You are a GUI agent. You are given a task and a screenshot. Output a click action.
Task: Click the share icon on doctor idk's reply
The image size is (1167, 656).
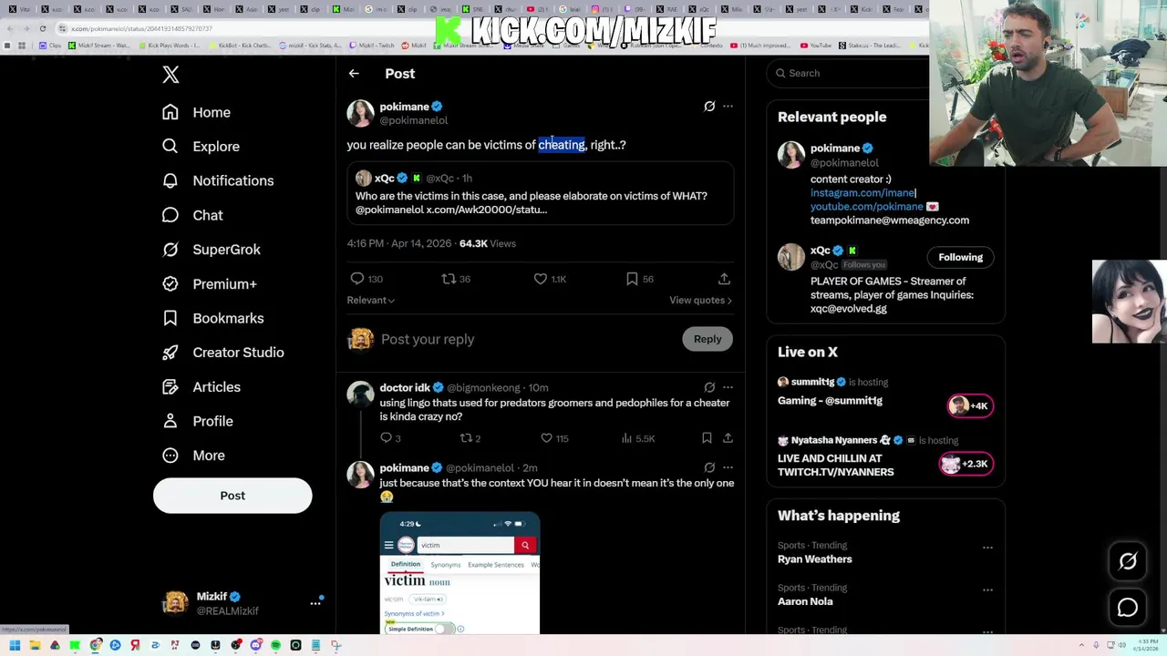728,438
